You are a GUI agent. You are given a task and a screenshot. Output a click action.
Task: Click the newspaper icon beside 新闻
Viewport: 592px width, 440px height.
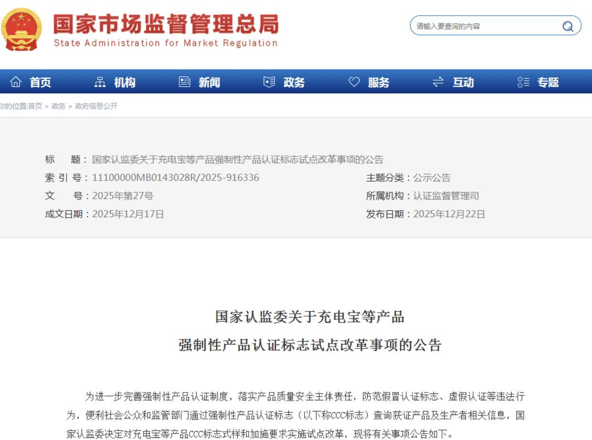point(184,82)
